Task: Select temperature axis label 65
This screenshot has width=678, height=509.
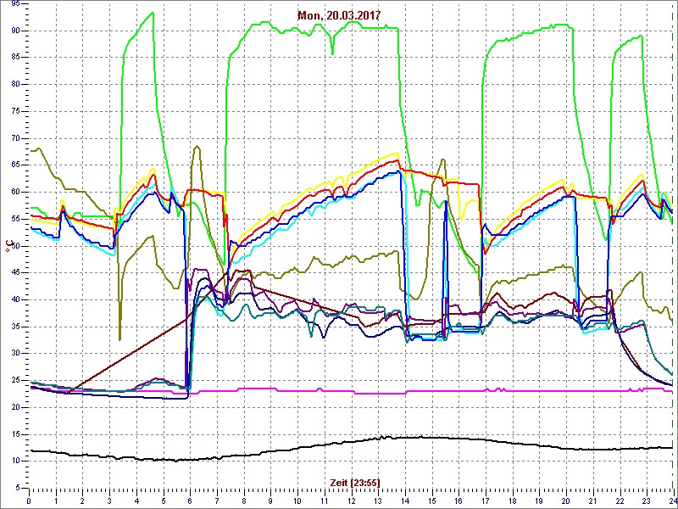Action: (x=15, y=165)
